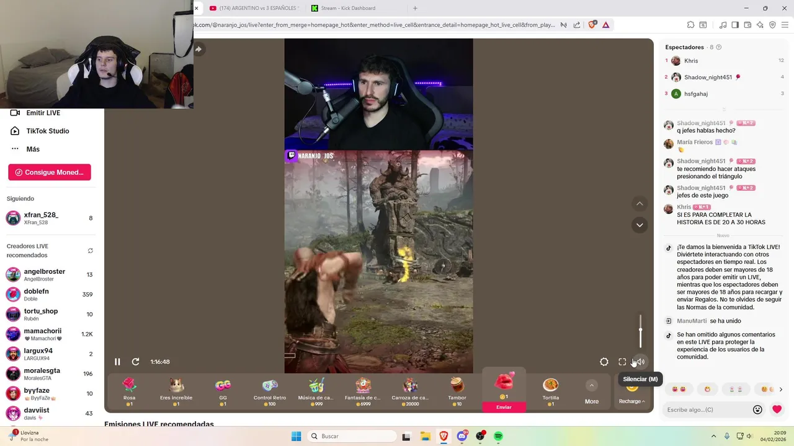Open the emoji picker in chat box

point(757,409)
